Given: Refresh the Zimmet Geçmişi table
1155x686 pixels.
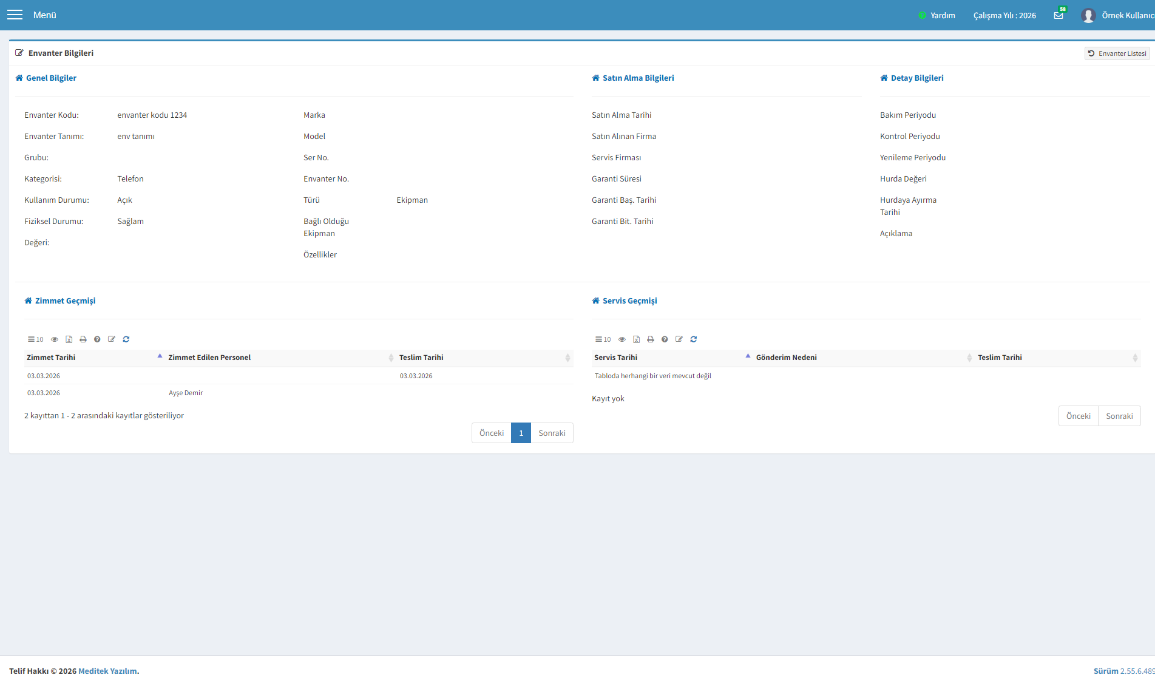Looking at the screenshot, I should [126, 339].
